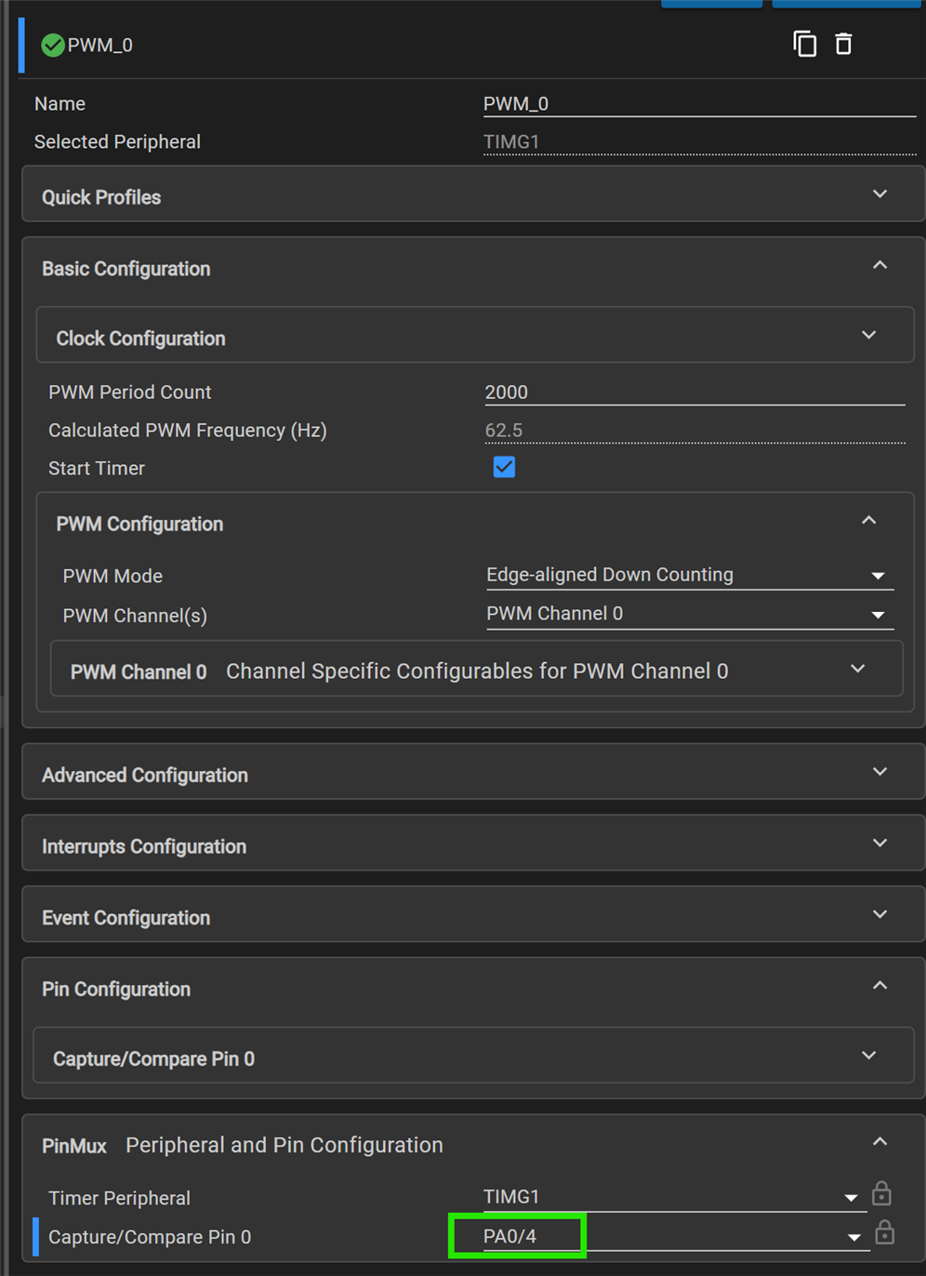This screenshot has height=1276, width=926.
Task: Expand PWM Channel 0 specific configurables
Action: [857, 670]
